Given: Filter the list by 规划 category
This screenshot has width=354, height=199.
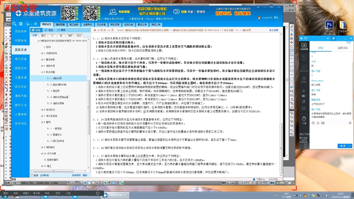Looking at the screenshot, I should pos(79,35).
